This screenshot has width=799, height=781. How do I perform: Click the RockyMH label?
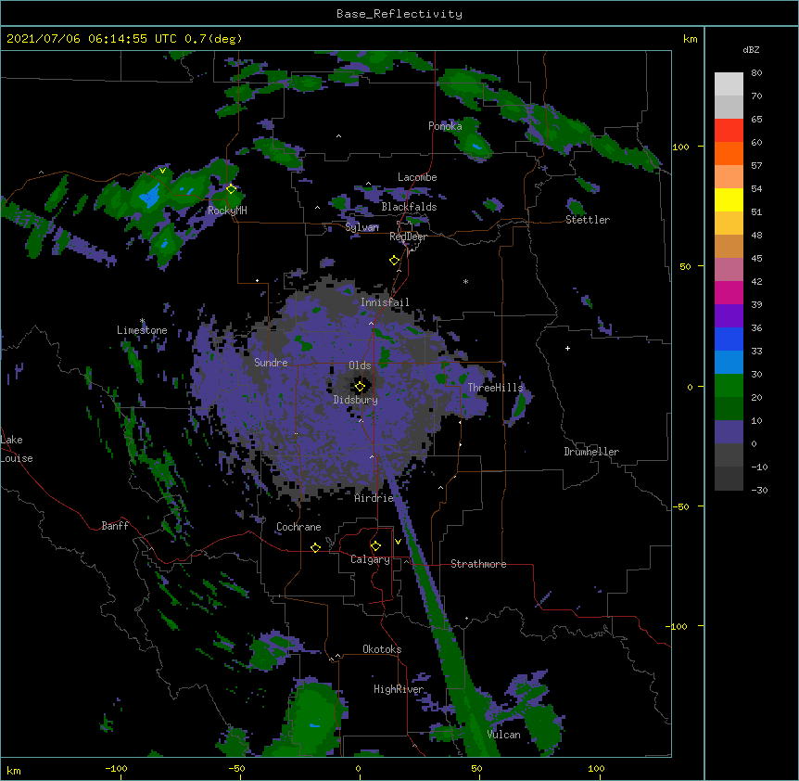(227, 210)
